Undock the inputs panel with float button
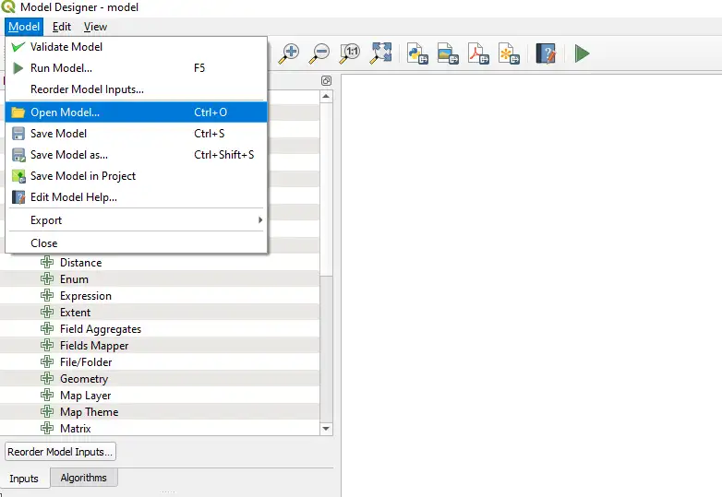Screen dimensions: 722x497 326,81
